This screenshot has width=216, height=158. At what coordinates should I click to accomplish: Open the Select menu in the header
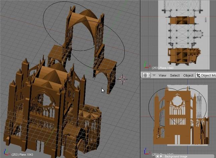(x=175, y=76)
